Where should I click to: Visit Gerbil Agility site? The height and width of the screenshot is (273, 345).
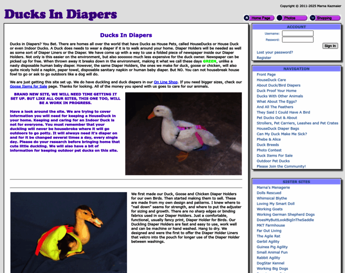point(268,242)
